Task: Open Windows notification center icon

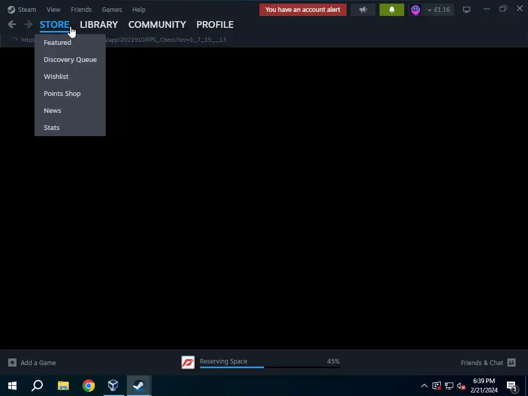Action: 511,386
